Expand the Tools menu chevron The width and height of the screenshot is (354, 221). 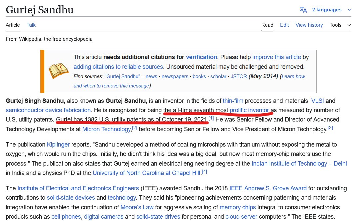349,25
